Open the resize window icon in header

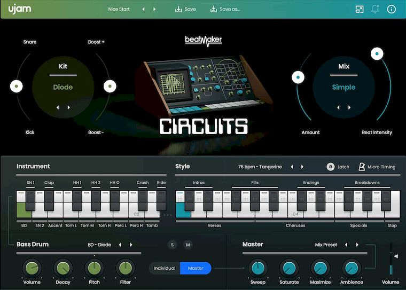click(x=360, y=9)
